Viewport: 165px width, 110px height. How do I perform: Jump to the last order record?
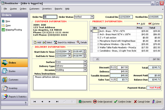[57, 102]
